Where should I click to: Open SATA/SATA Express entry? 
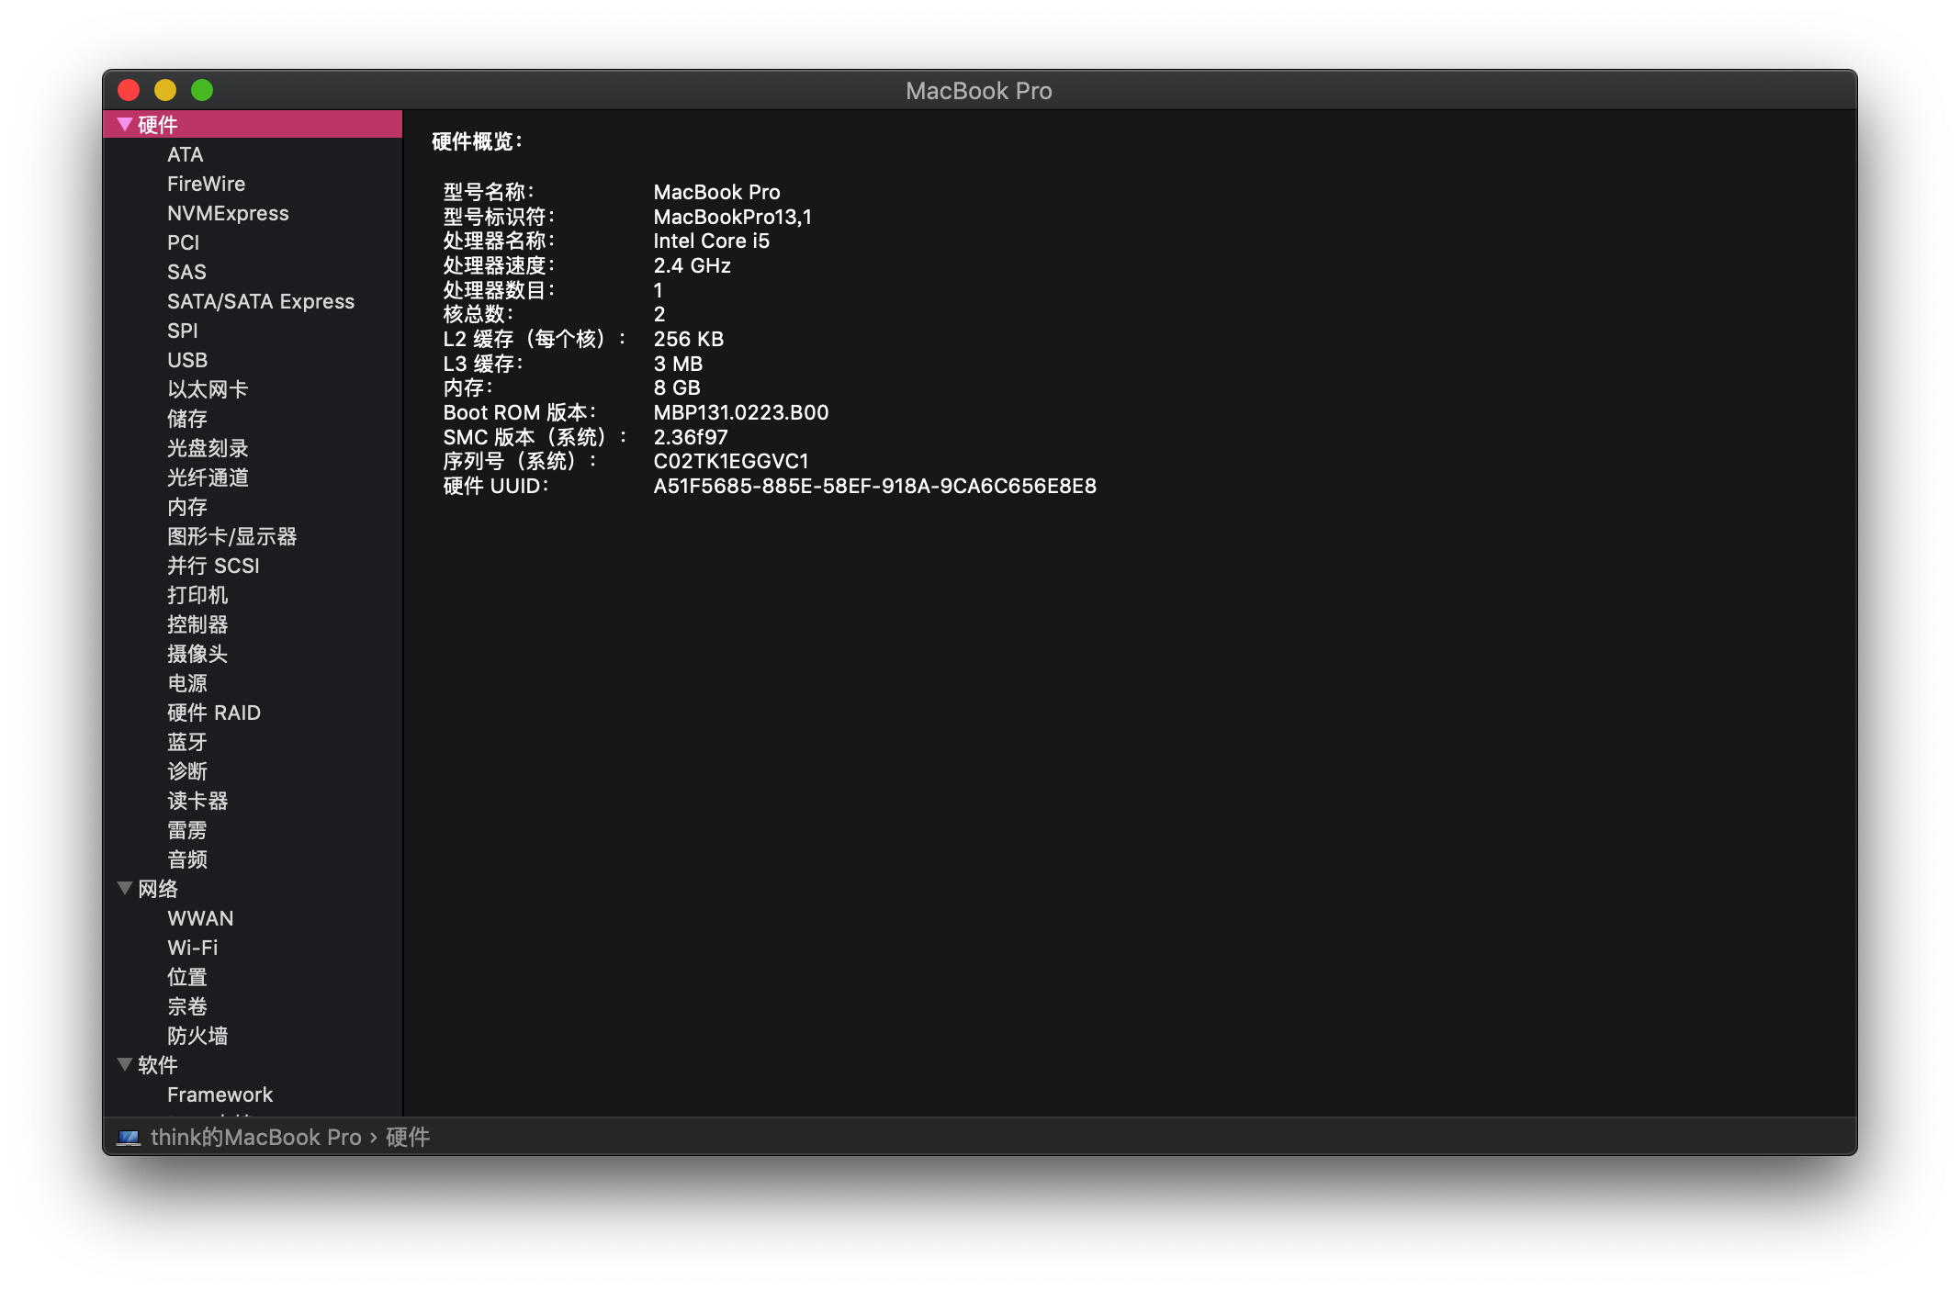[261, 301]
